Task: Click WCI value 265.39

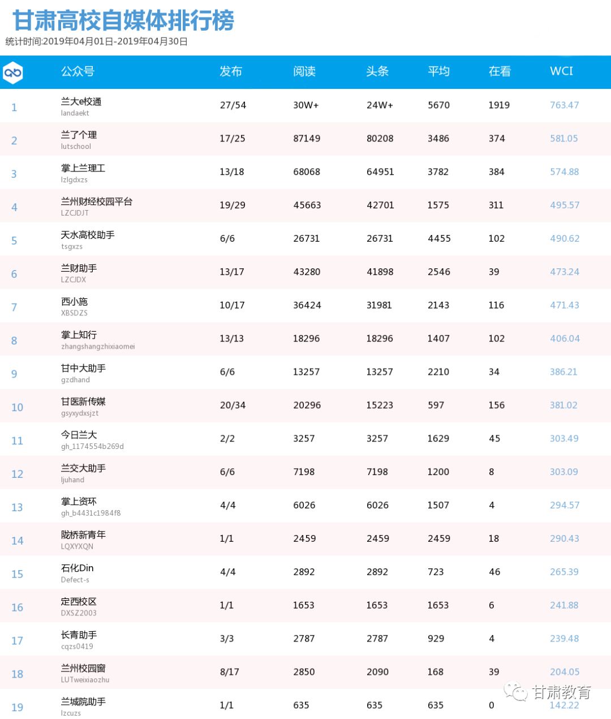Action: click(x=564, y=572)
